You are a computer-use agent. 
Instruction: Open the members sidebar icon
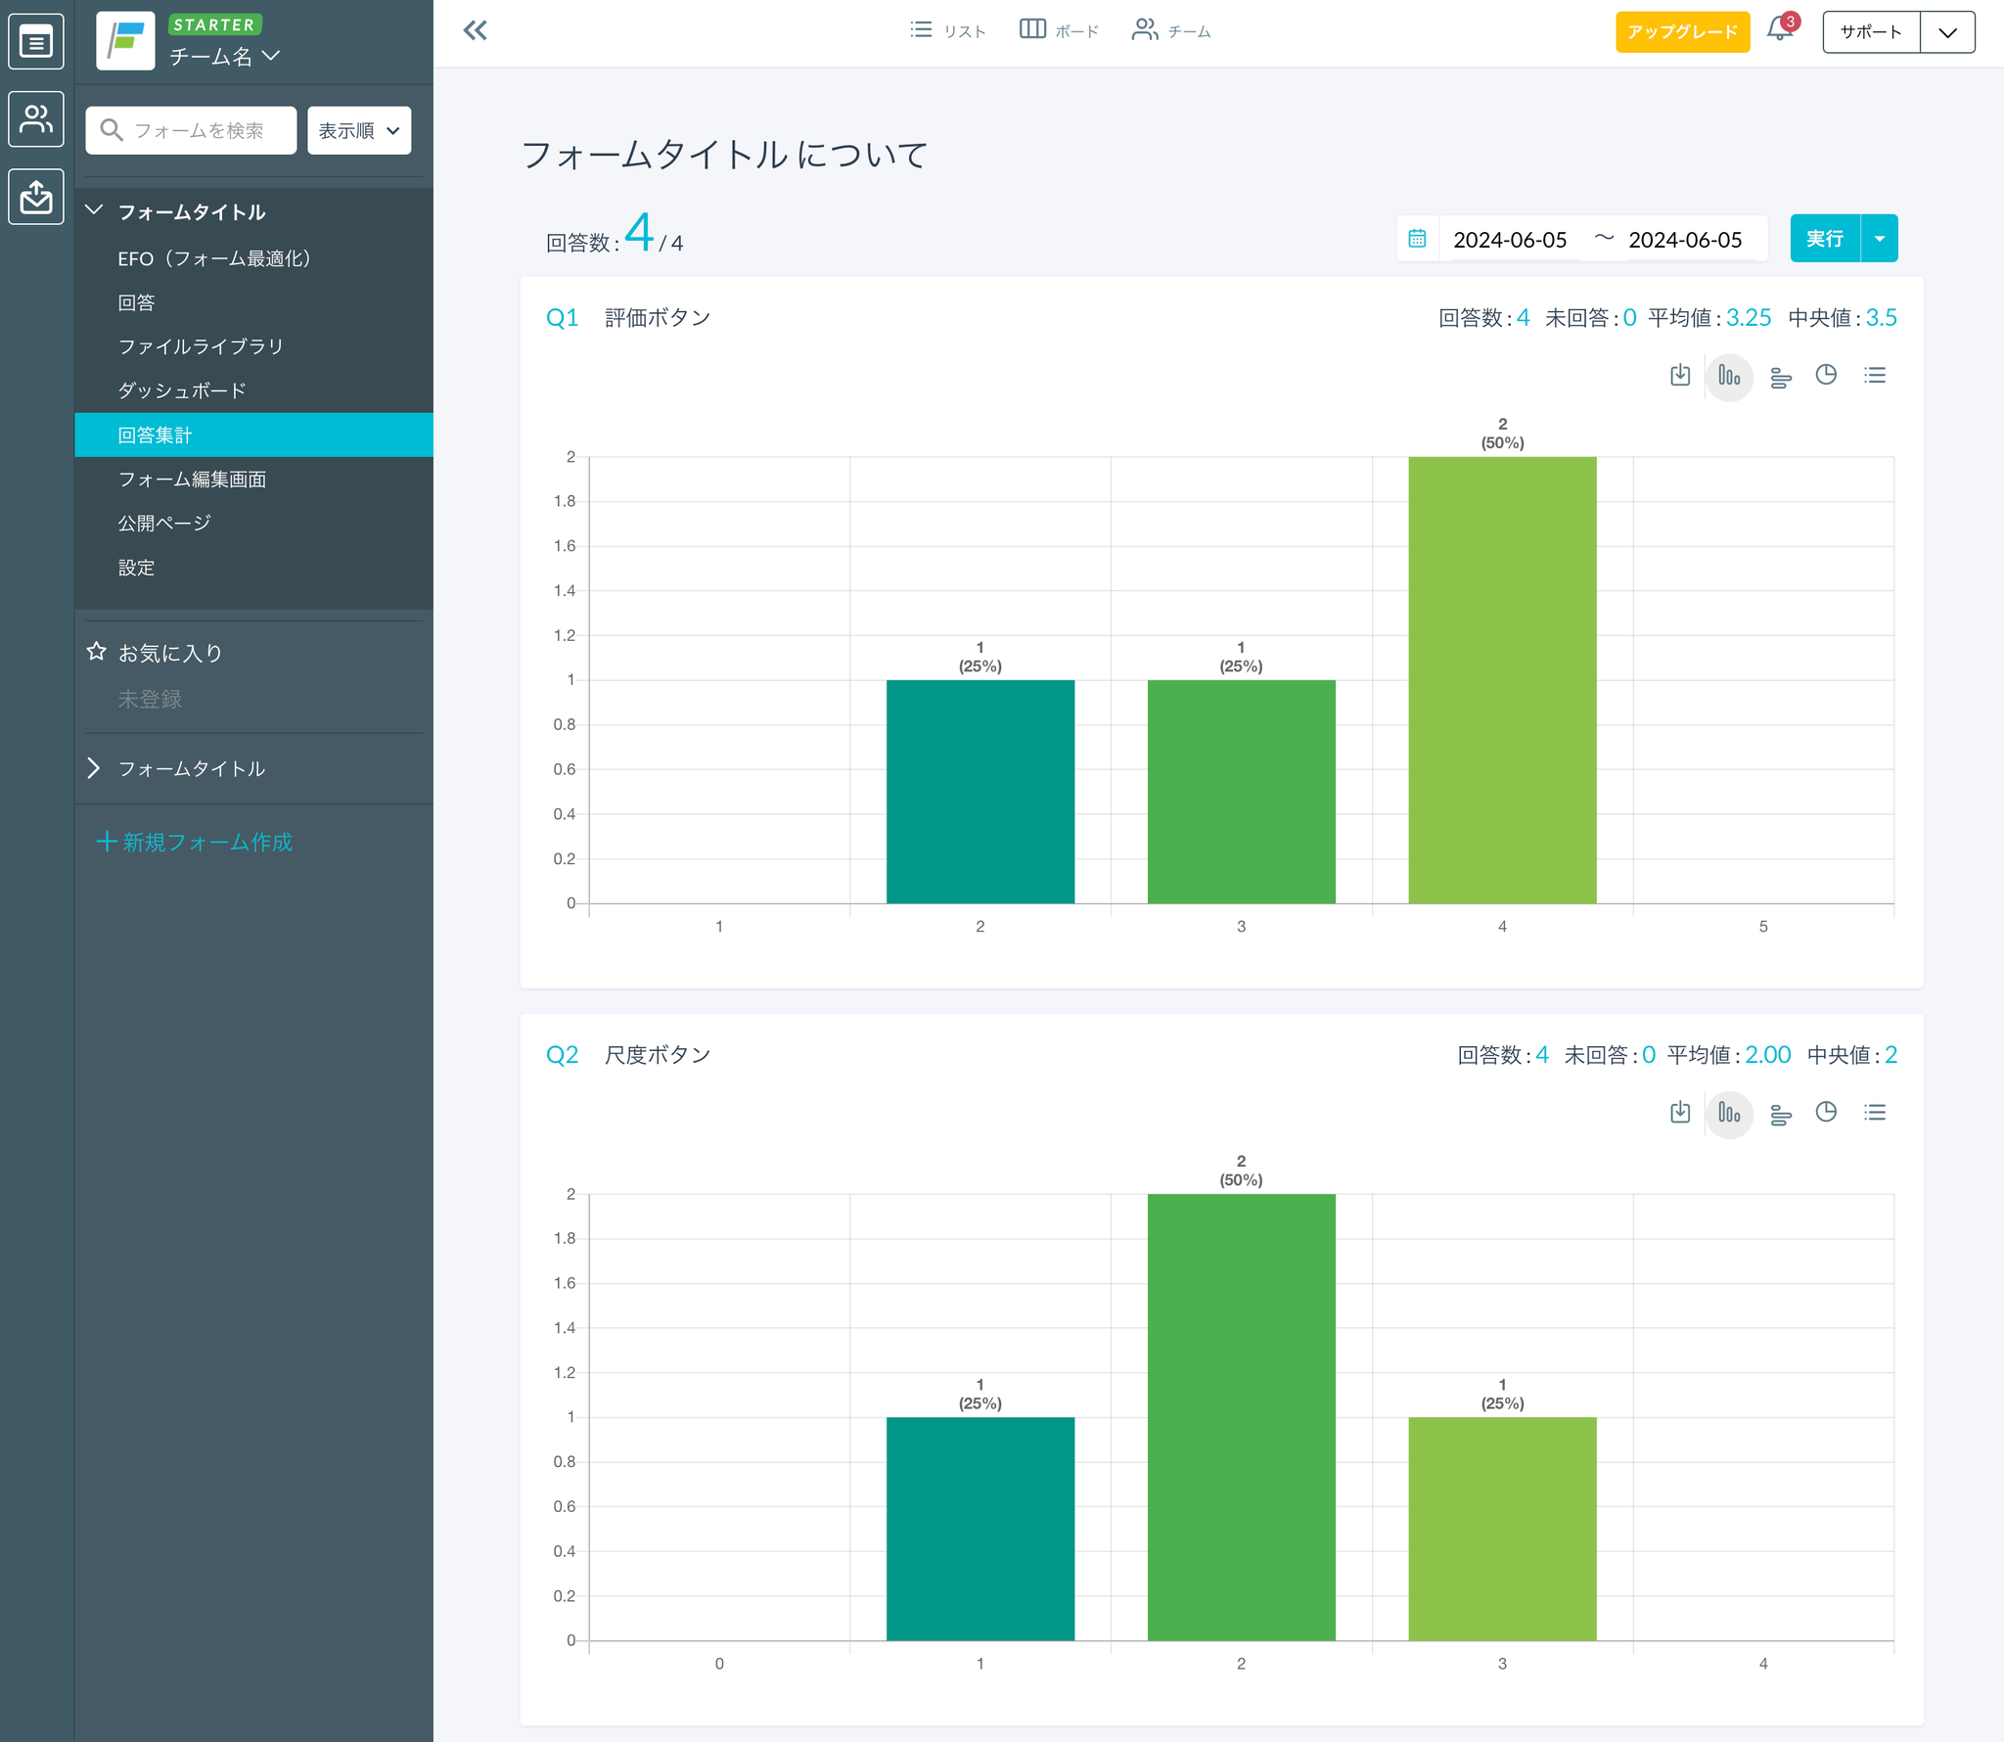click(x=36, y=118)
